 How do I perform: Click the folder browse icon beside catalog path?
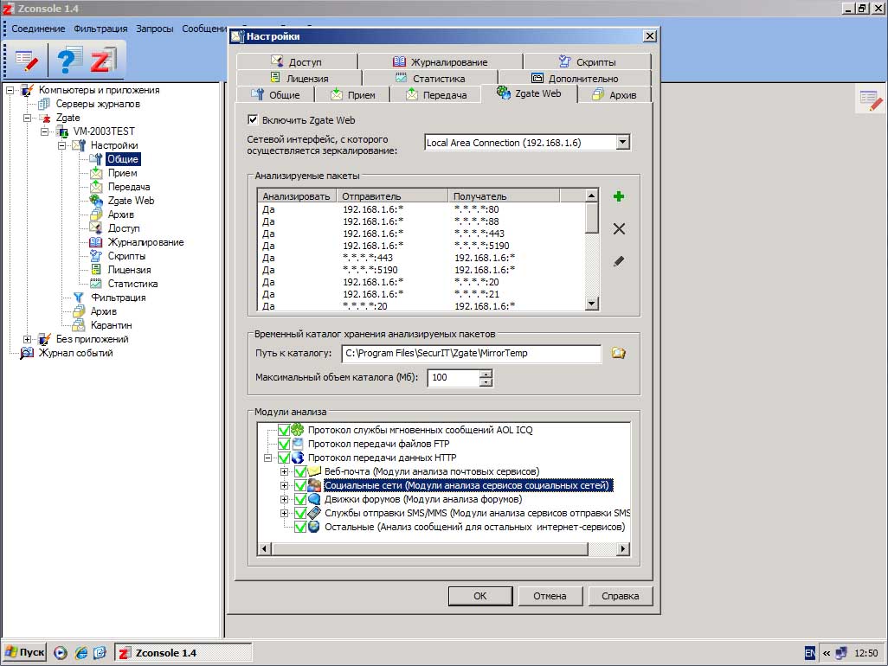[x=618, y=353]
